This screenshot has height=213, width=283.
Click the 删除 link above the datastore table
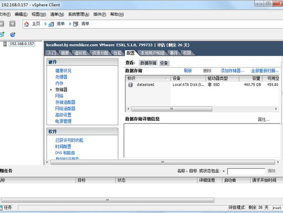click(x=208, y=71)
